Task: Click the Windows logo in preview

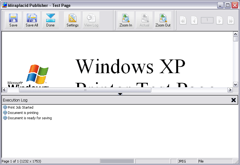Action: point(37,74)
